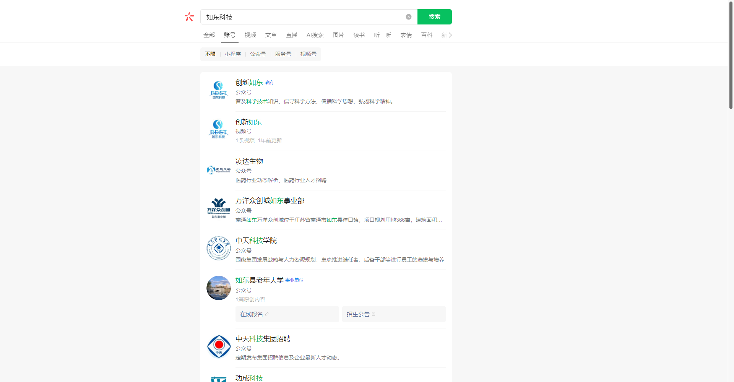This screenshot has height=382, width=734.
Task: Click description starting 普及科学技术知识
Action: (315, 101)
